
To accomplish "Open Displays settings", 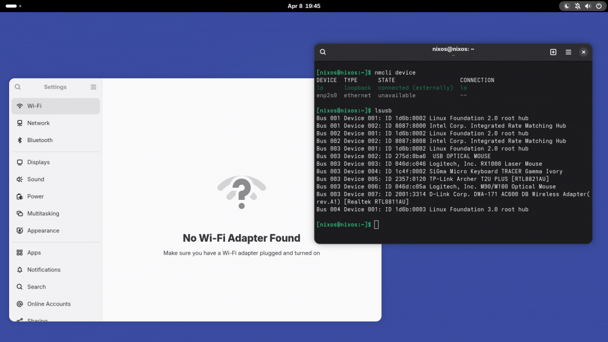I will coord(55,162).
